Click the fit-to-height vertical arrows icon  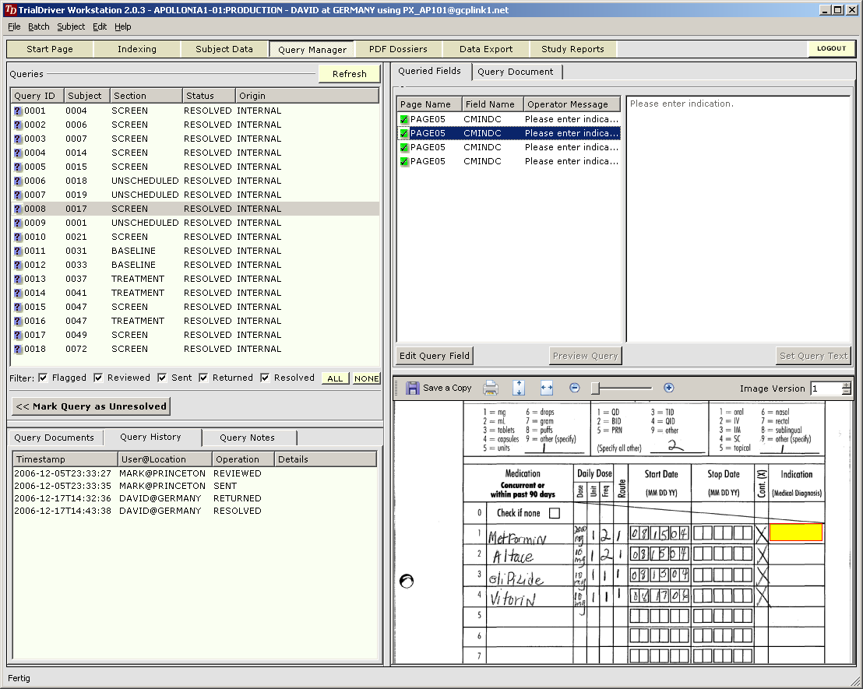[520, 388]
